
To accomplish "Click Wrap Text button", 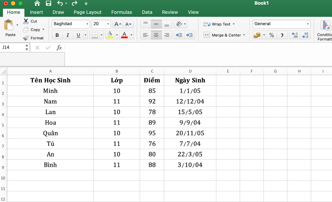I will [x=217, y=24].
